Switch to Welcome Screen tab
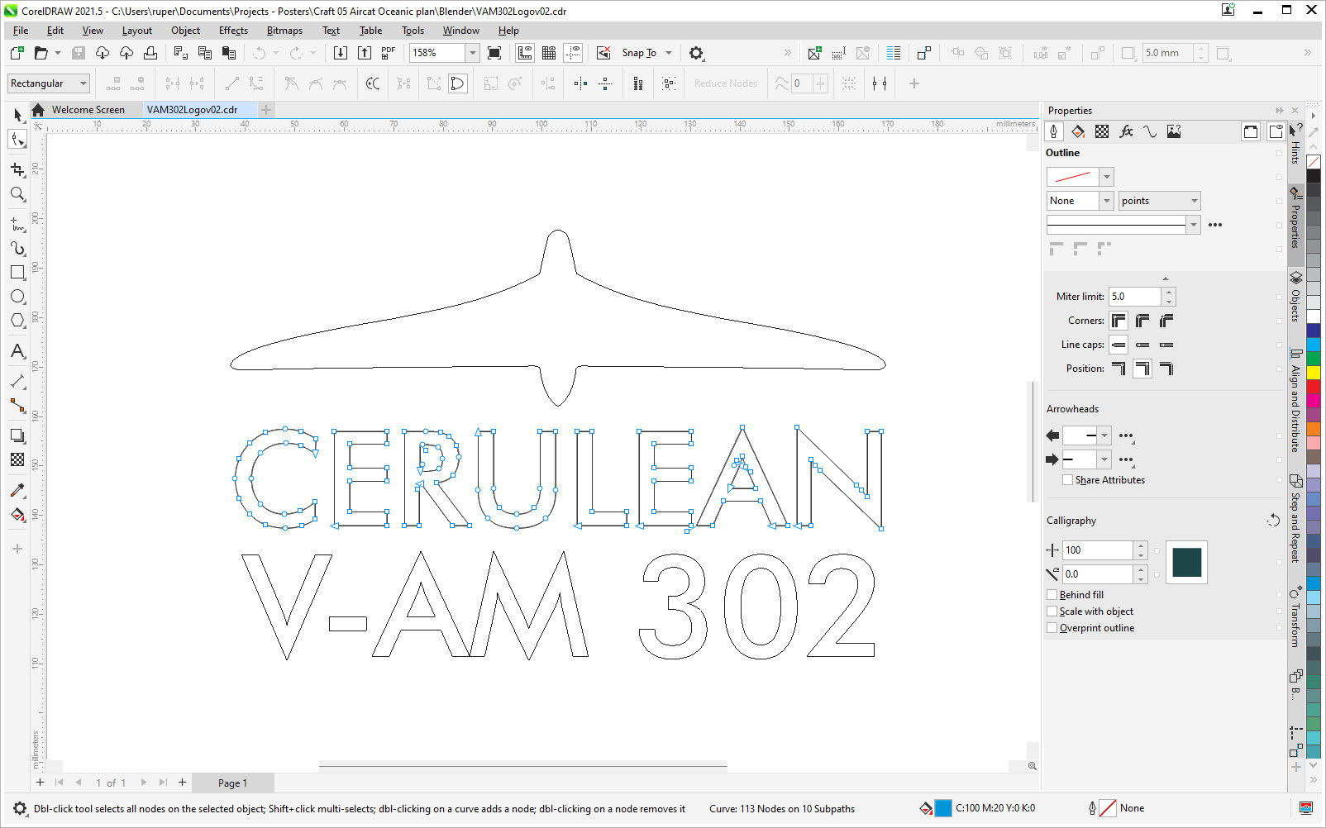 88,110
